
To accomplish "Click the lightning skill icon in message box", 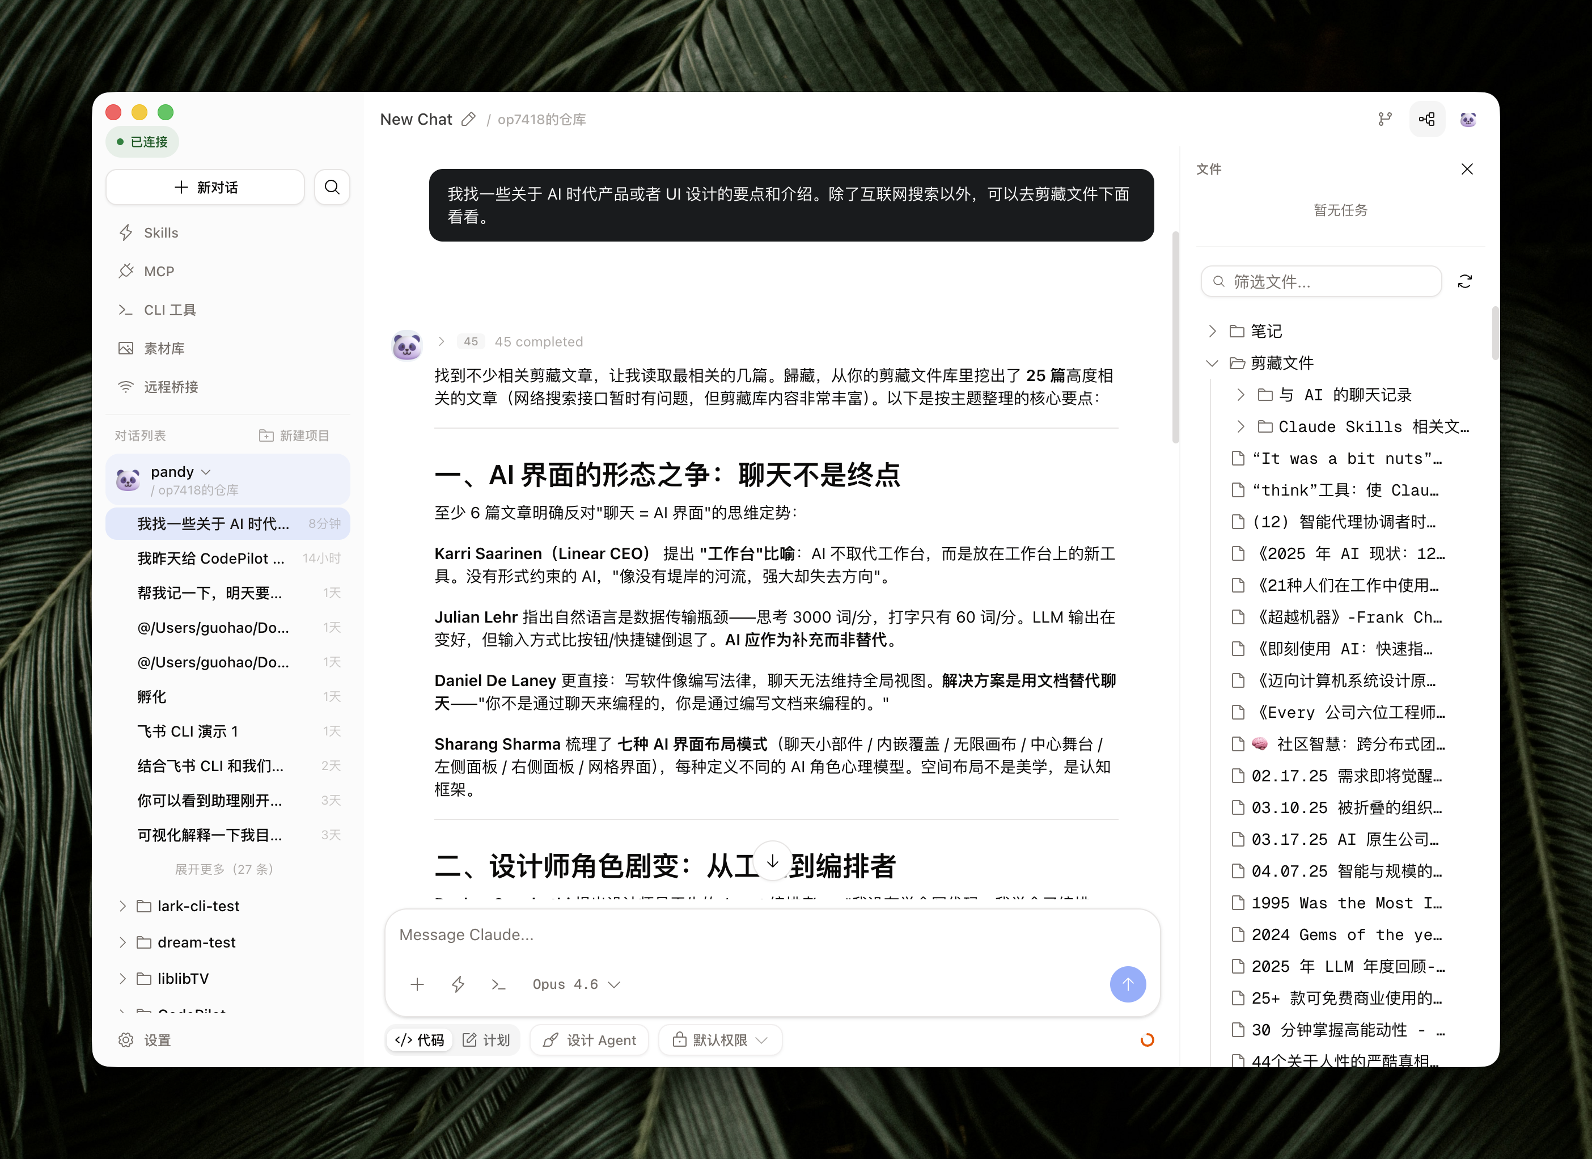I will (x=458, y=984).
